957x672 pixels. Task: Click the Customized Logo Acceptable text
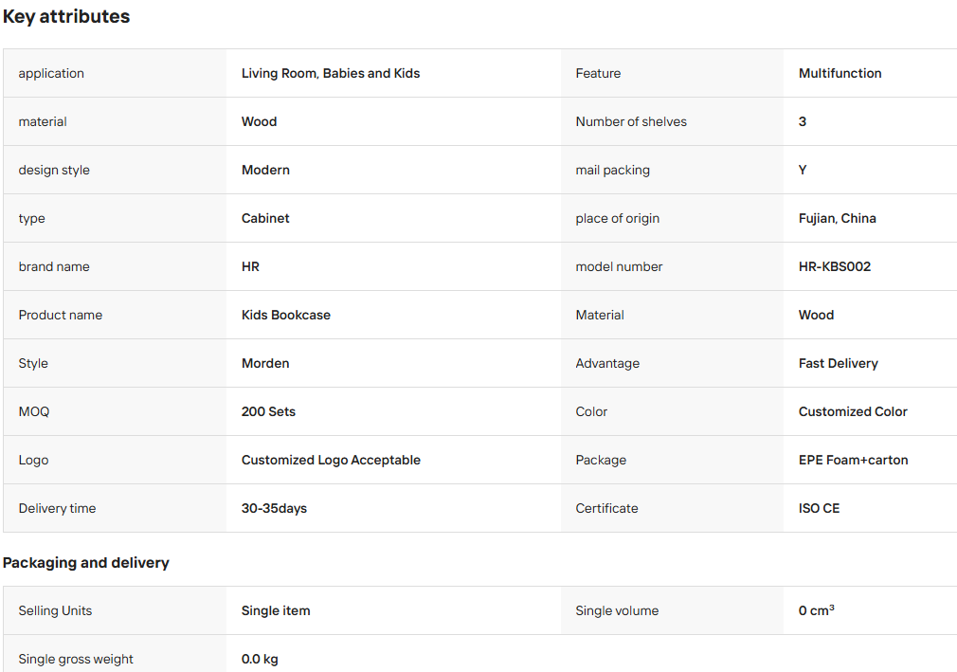pyautogui.click(x=331, y=461)
